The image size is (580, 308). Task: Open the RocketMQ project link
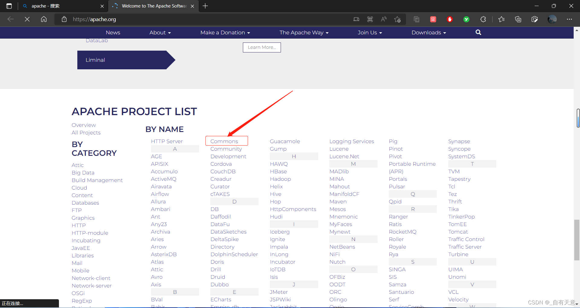pyautogui.click(x=403, y=232)
